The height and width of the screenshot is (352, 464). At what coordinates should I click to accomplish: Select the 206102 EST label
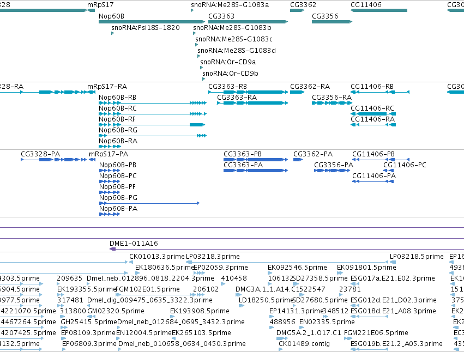[x=206, y=289]
